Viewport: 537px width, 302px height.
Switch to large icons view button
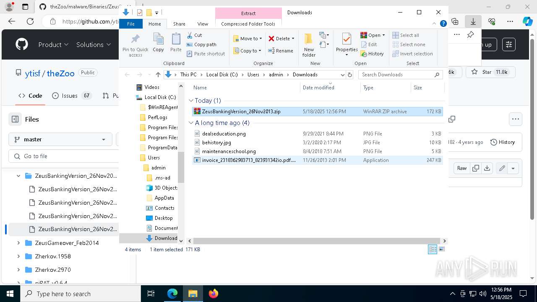441,249
